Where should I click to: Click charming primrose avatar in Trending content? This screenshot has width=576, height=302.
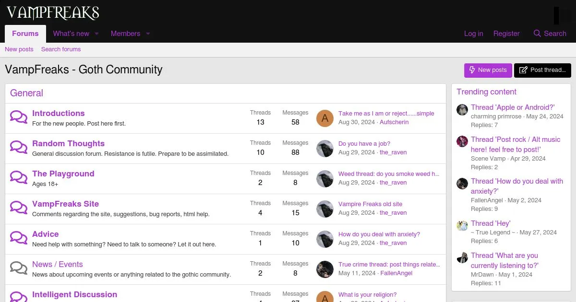tap(462, 109)
